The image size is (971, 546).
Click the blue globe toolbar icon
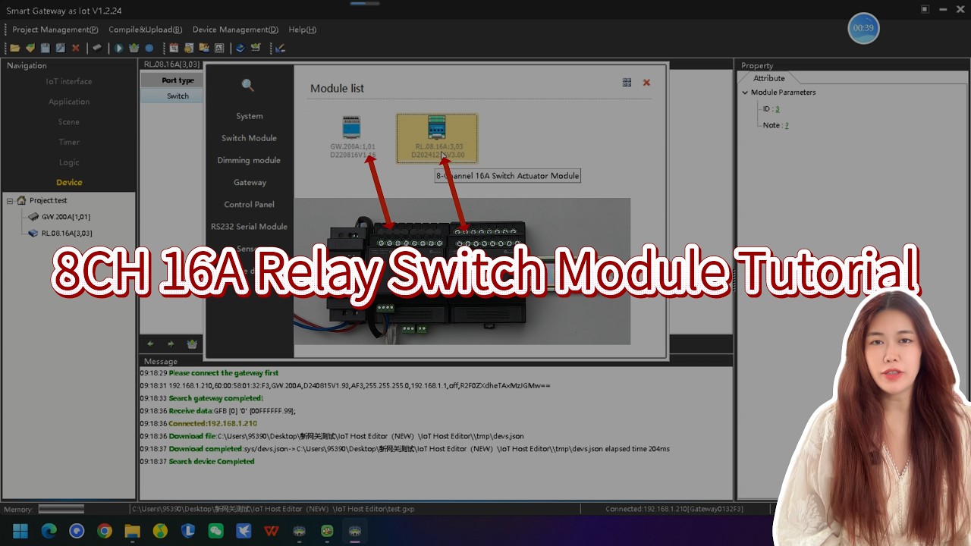pos(149,48)
